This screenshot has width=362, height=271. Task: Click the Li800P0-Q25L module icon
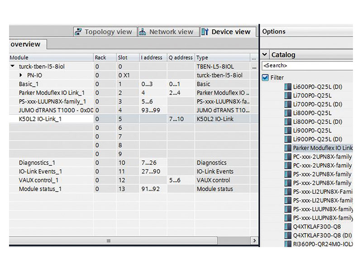pos(288,113)
